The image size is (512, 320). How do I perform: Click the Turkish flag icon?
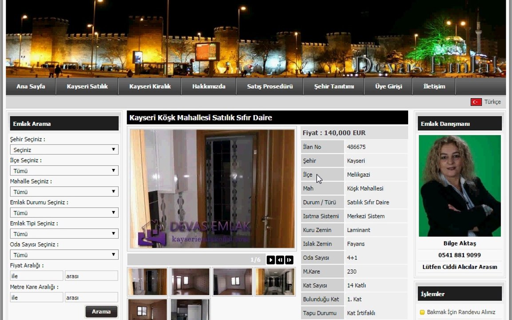click(476, 102)
